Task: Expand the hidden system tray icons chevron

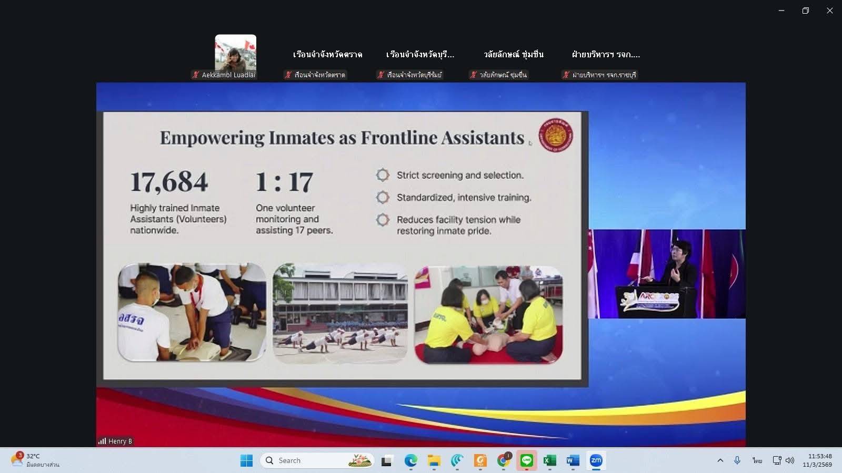Action: click(720, 460)
